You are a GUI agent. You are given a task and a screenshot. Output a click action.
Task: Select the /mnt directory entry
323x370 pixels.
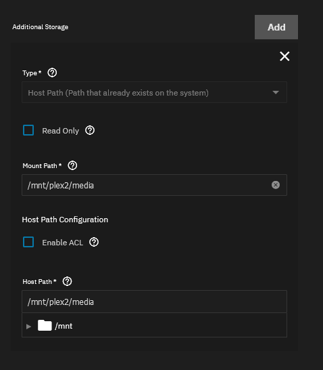click(64, 326)
